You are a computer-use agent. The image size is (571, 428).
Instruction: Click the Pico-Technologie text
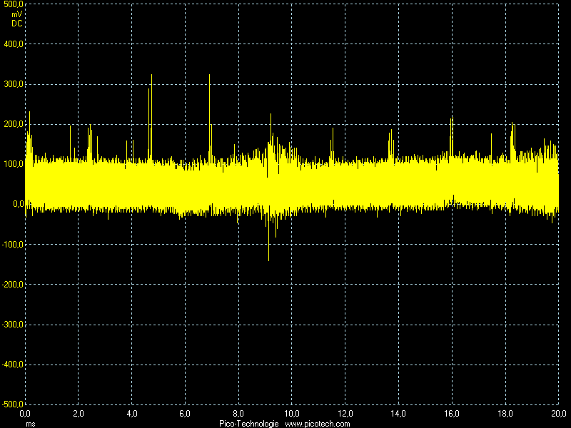pos(249,424)
